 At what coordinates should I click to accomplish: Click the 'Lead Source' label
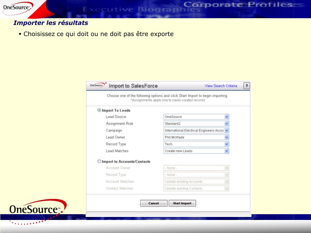coord(116,117)
